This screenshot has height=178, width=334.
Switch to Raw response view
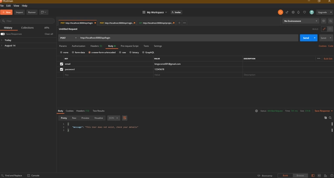click(x=74, y=118)
